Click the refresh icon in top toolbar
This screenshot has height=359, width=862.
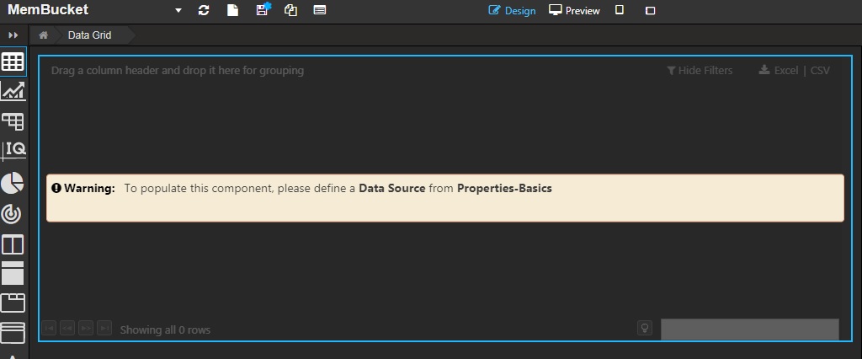click(x=204, y=10)
